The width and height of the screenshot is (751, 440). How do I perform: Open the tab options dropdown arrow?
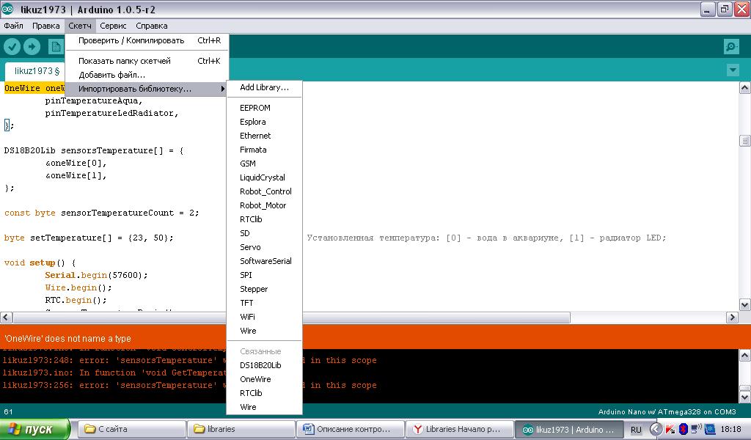732,70
